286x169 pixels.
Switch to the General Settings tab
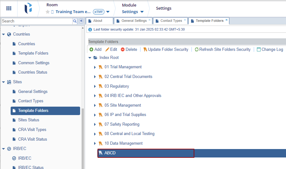pos(134,21)
